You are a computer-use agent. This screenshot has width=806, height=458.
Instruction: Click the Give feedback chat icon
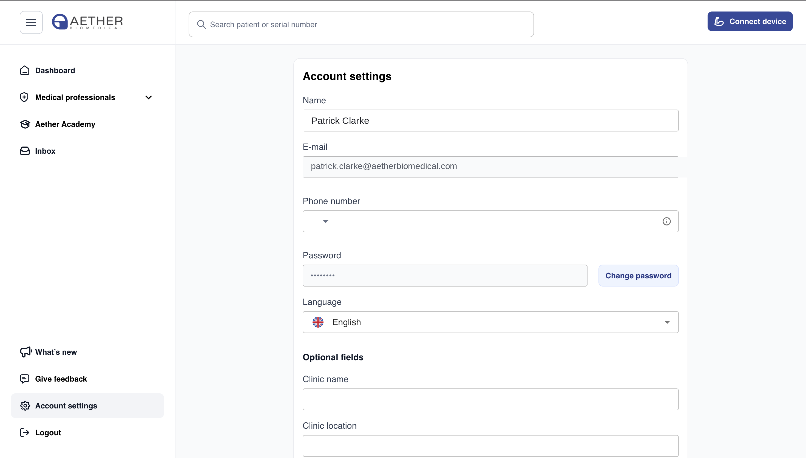point(25,379)
